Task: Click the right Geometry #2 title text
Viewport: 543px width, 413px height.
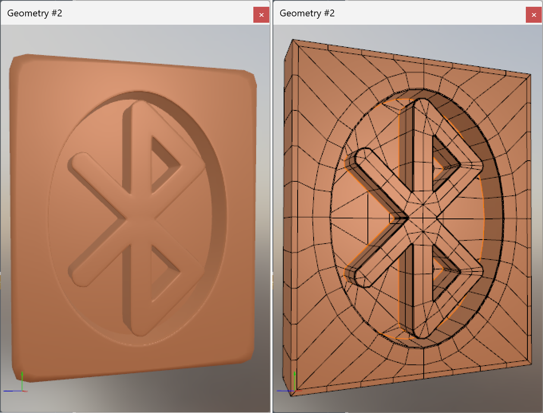Action: click(307, 13)
